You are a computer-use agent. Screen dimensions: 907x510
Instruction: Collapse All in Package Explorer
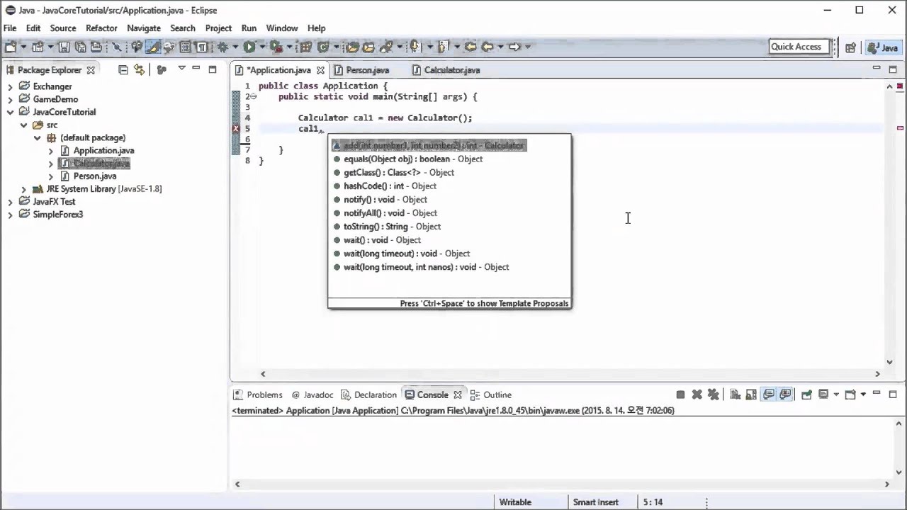[x=123, y=69]
